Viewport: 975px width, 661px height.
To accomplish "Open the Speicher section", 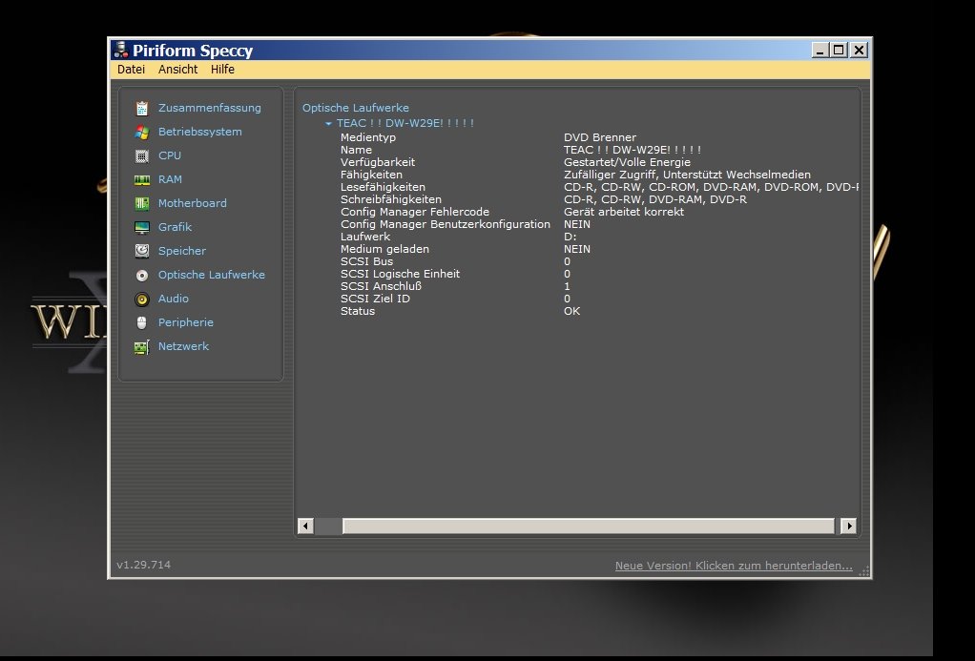I will click(x=181, y=251).
